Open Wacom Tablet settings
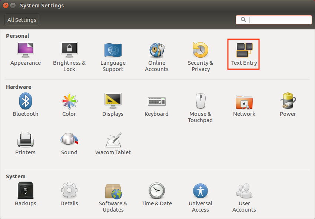This screenshot has width=315, height=219. click(113, 143)
